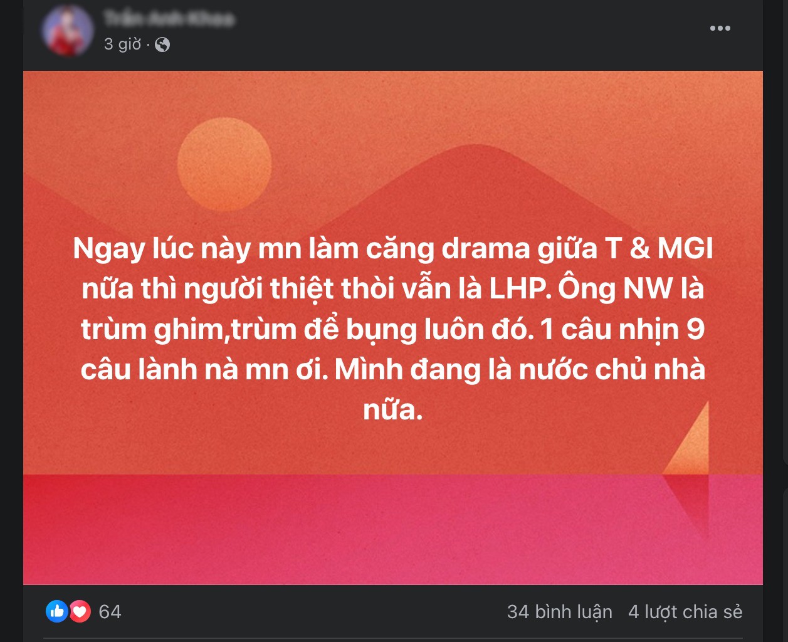788x642 pixels.
Task: Show comments via '34 bình luận'
Action: pos(559,612)
